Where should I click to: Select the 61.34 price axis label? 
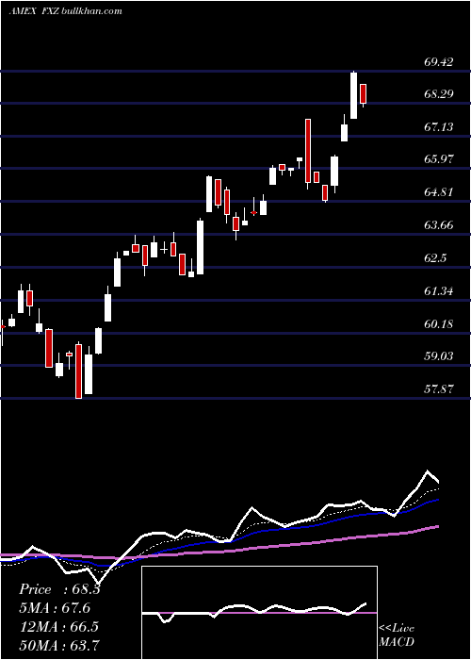tap(439, 290)
